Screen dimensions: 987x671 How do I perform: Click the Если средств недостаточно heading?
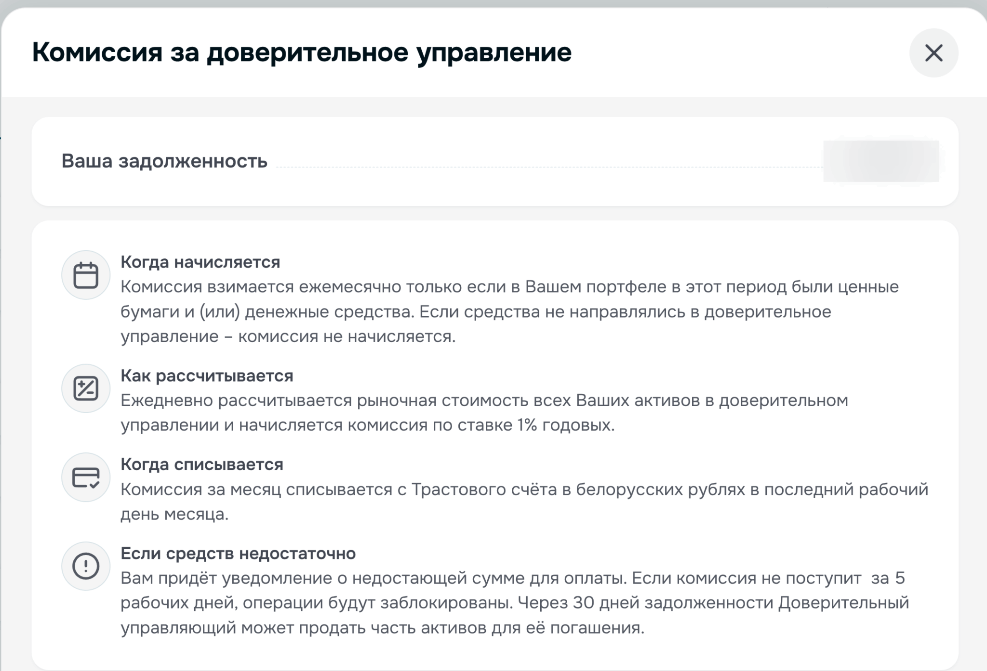(x=238, y=554)
